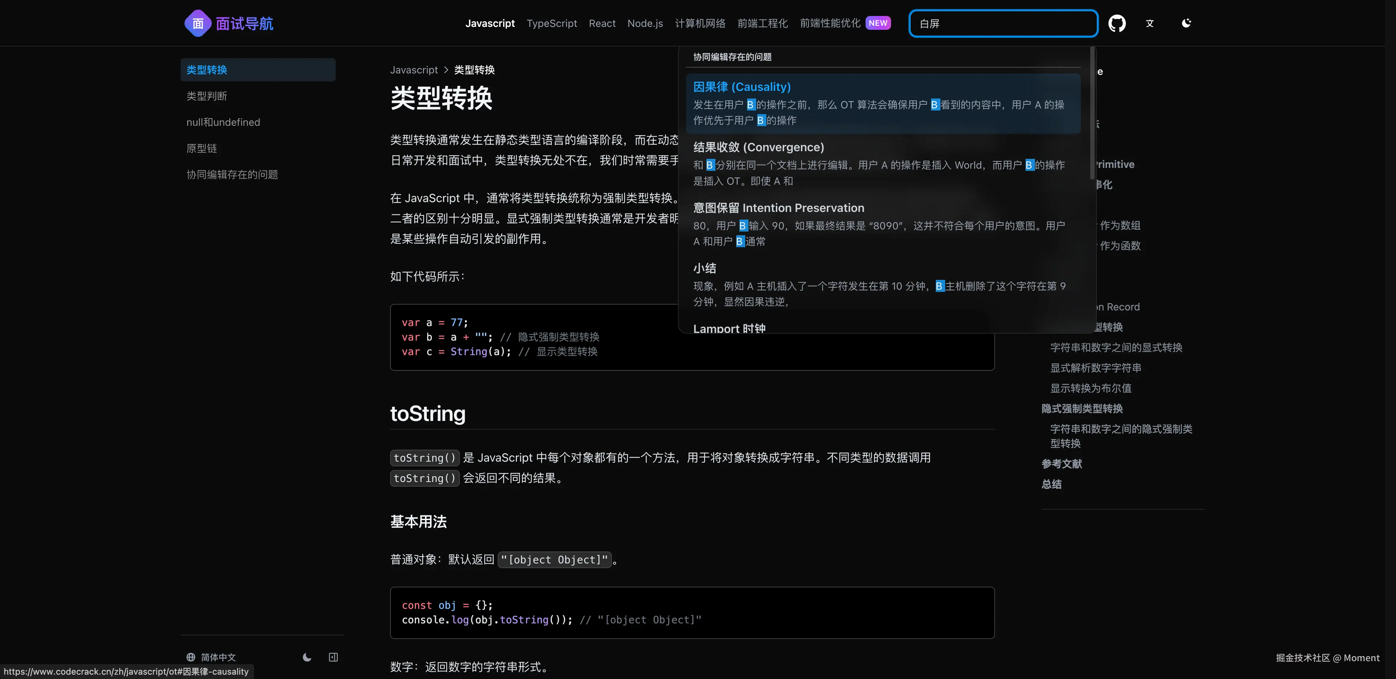Open the Javascript menu item

(x=490, y=23)
